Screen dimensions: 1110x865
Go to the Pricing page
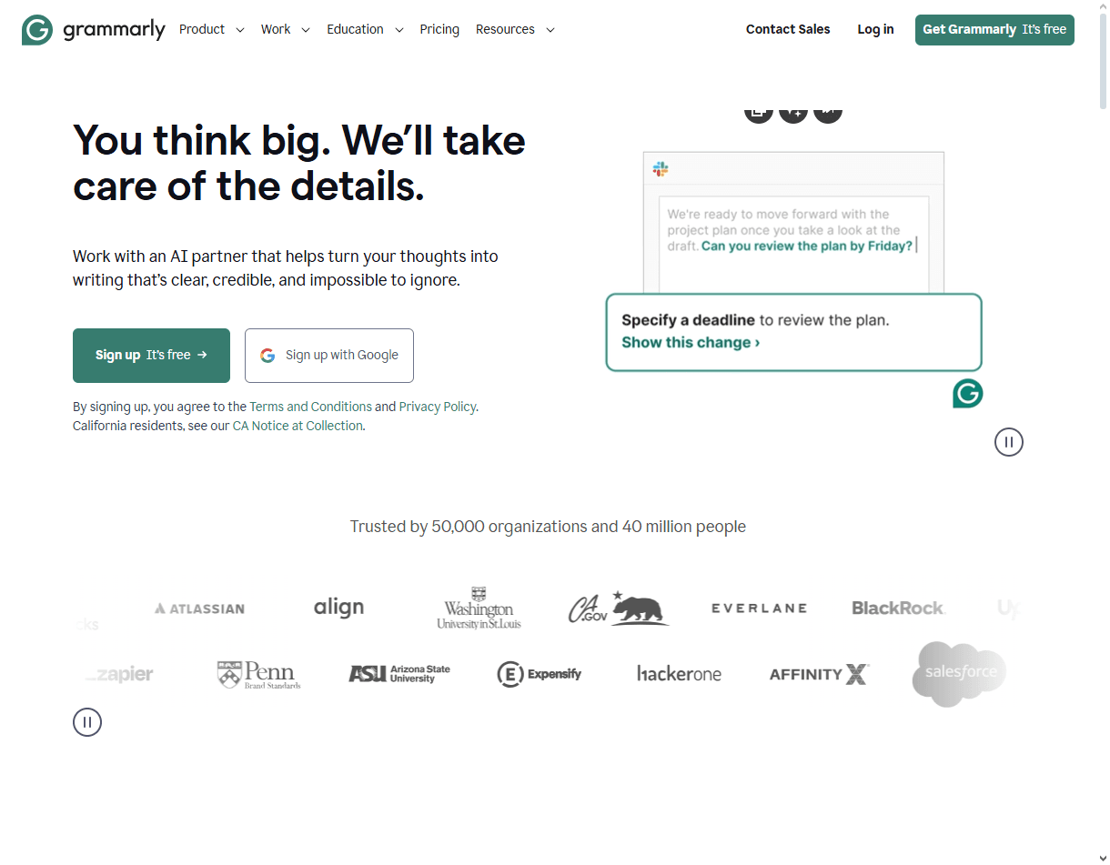click(439, 29)
